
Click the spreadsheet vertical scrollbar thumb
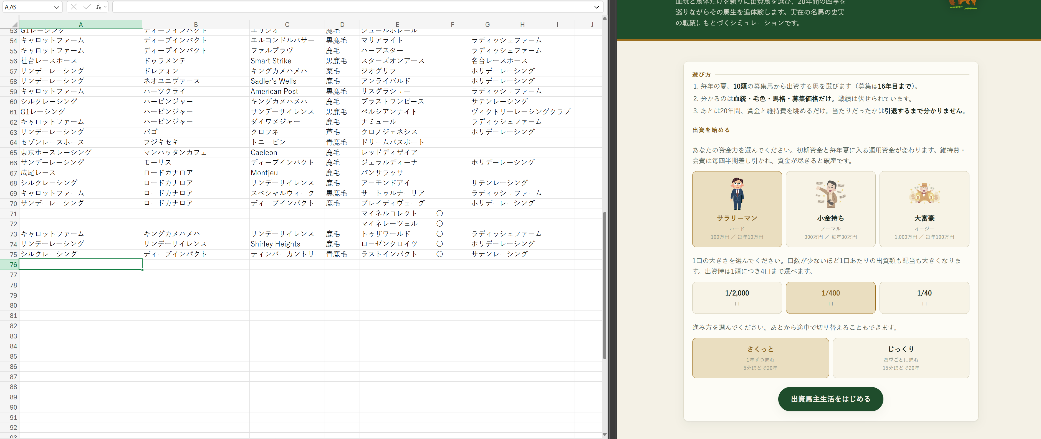(x=605, y=285)
